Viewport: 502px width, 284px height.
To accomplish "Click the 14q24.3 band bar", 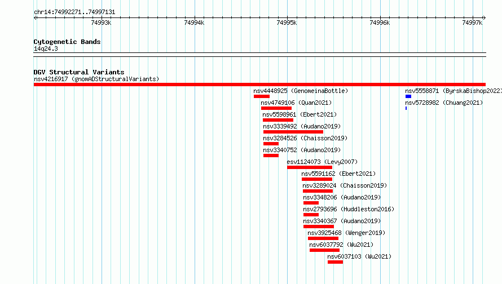I will 259,55.
